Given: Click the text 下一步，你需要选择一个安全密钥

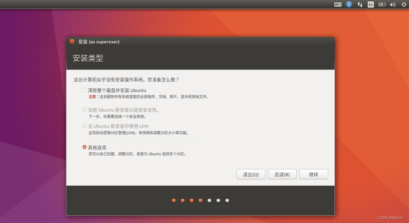Looking at the screenshot, I should [117, 117].
